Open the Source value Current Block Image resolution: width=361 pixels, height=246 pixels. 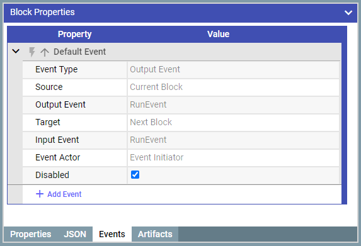pos(233,87)
